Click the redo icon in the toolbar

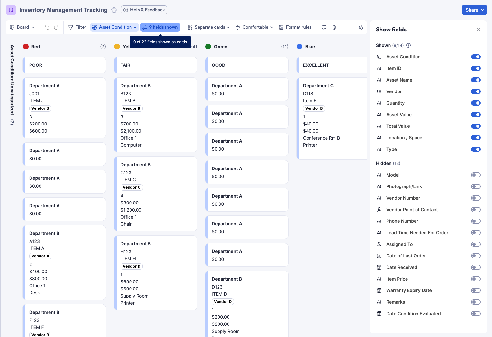(x=57, y=27)
